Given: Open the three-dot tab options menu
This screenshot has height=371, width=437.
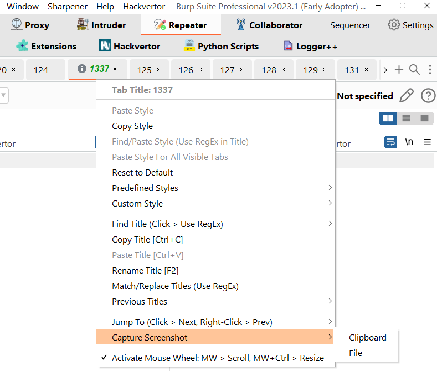Looking at the screenshot, I should pos(430,69).
